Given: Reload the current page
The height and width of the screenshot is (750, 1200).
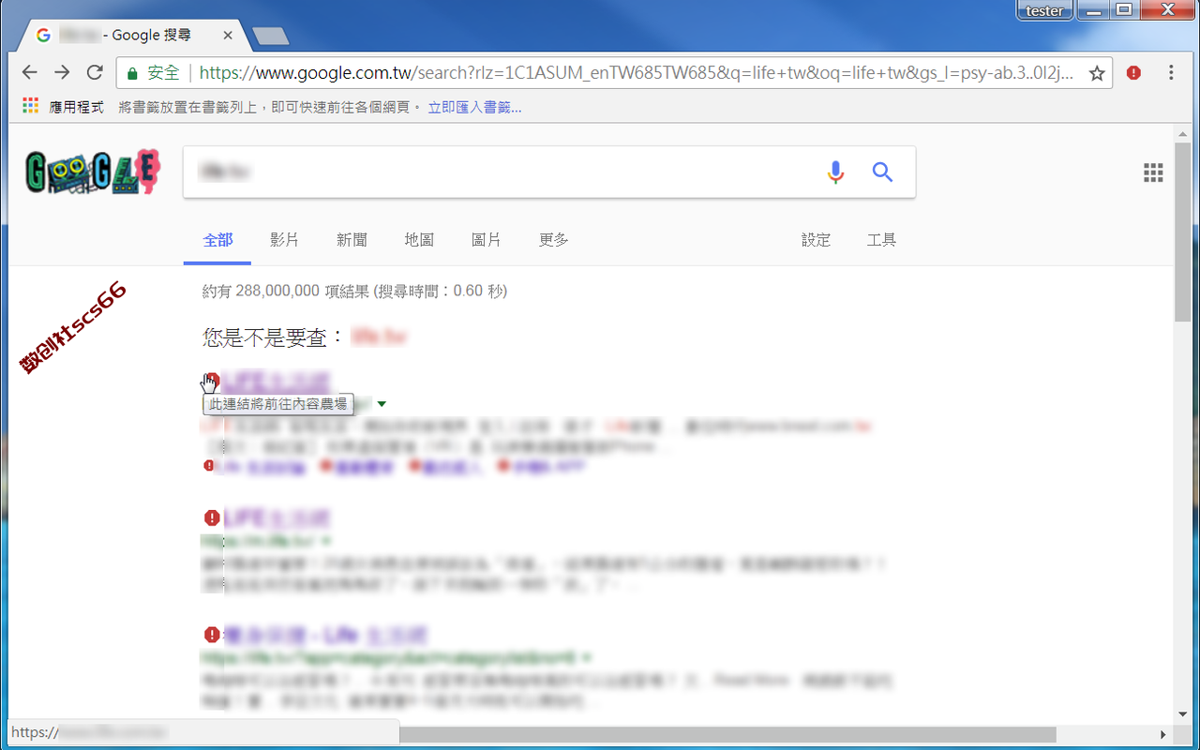Looking at the screenshot, I should tap(94, 72).
